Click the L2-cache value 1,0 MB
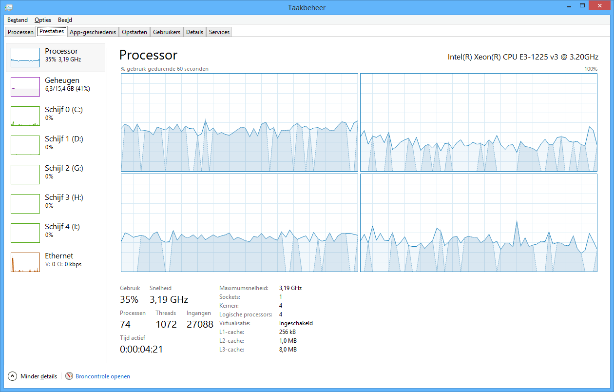Image resolution: width=614 pixels, height=392 pixels. [x=288, y=341]
